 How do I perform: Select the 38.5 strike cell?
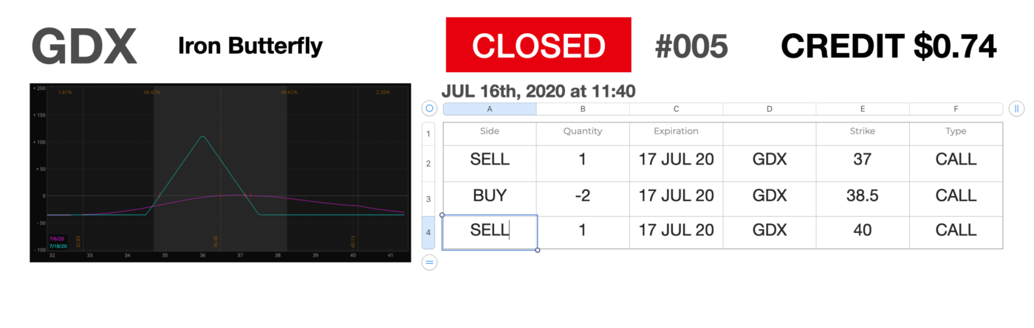(862, 196)
